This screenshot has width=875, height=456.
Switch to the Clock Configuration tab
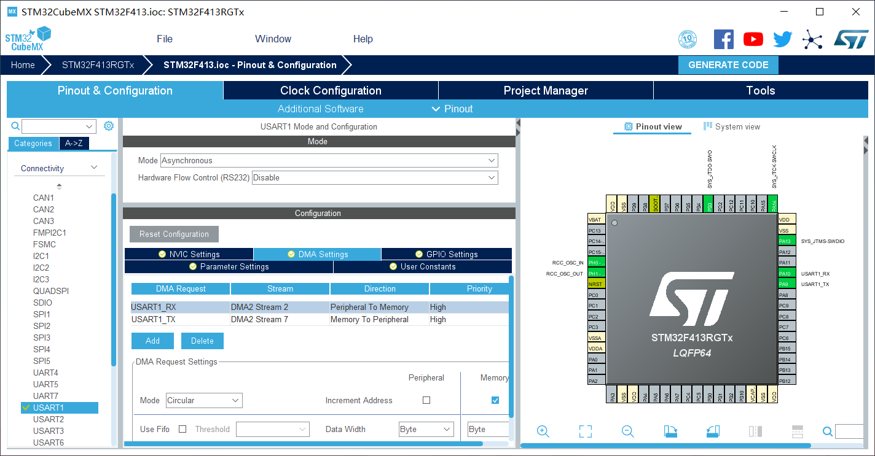[x=331, y=90]
